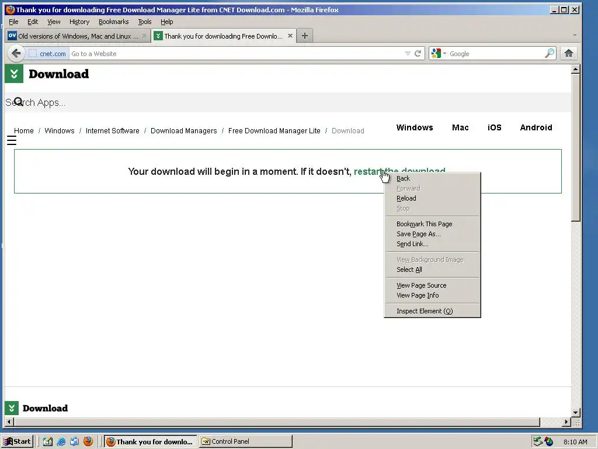
Task: Select the Thank you for downloading tab
Action: (224, 36)
